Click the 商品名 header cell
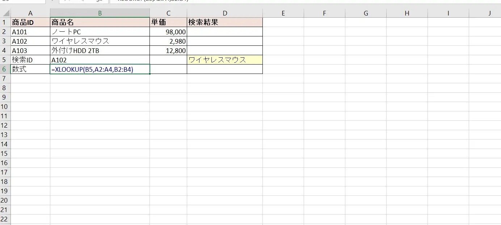This screenshot has height=225, width=501. [x=100, y=22]
